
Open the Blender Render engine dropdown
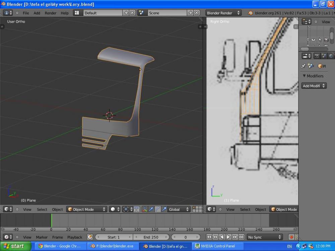tap(223, 13)
